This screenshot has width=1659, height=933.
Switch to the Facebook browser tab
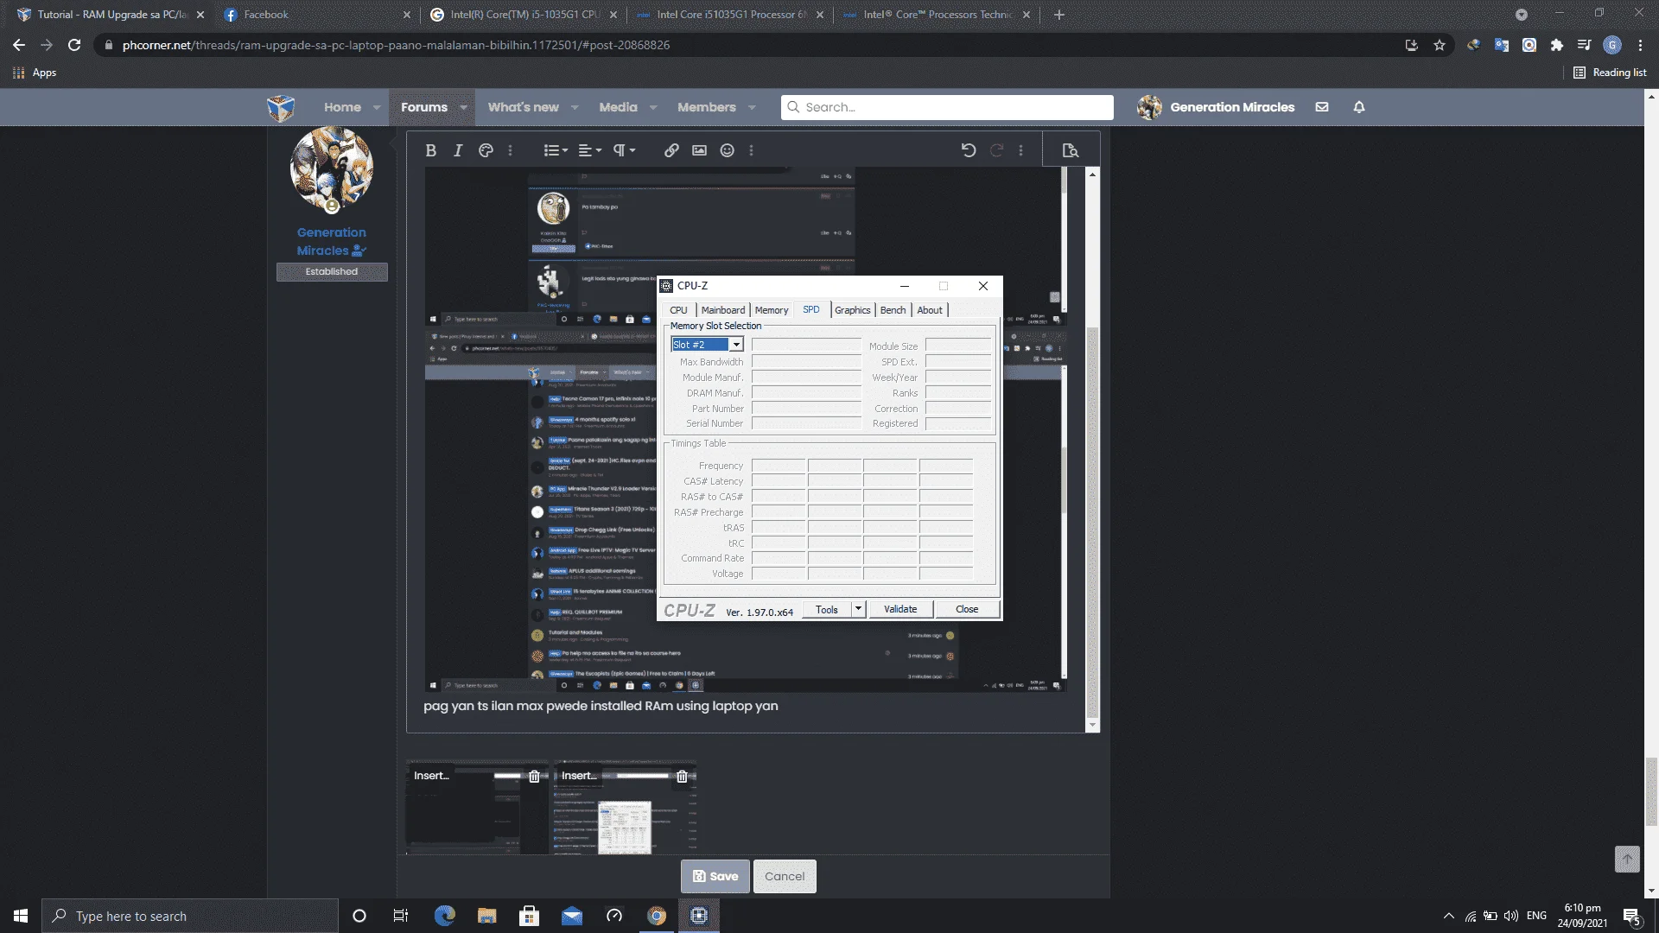pyautogui.click(x=315, y=15)
